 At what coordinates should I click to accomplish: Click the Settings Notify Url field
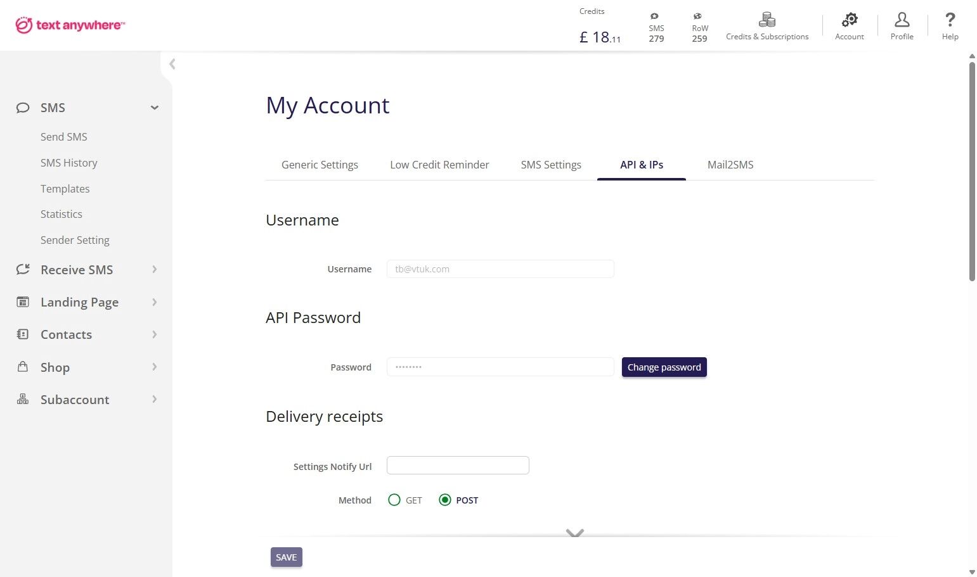[458, 466]
